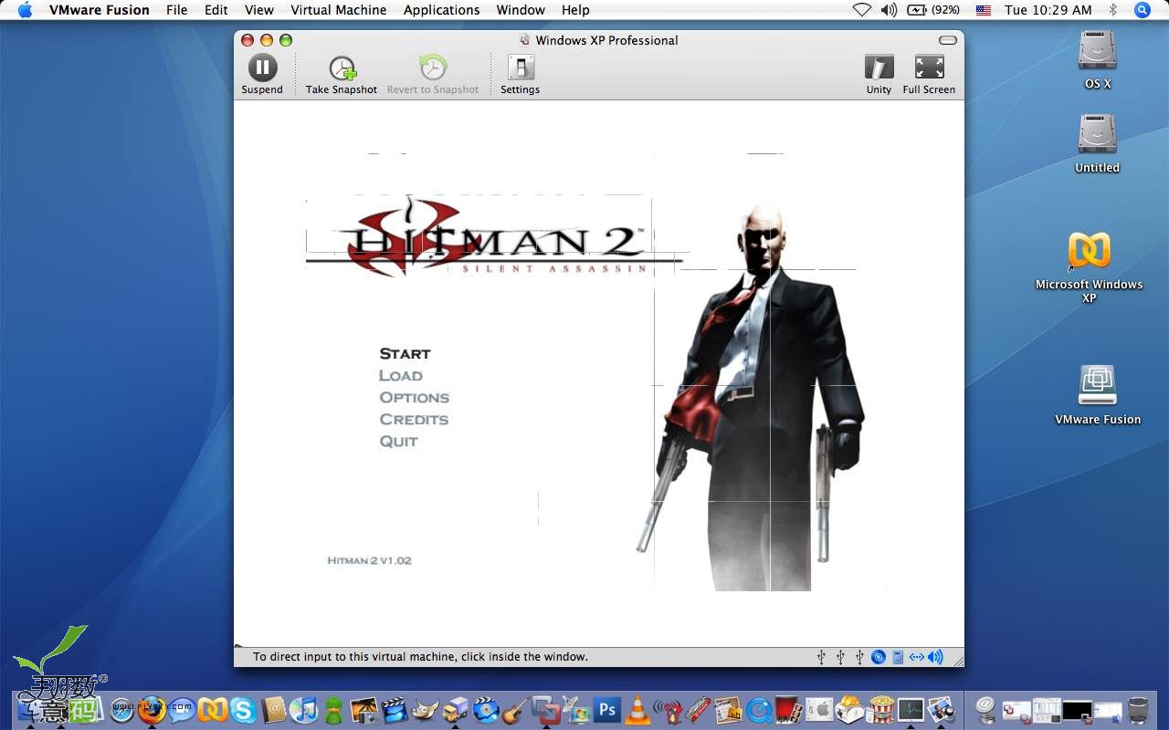Launch Photoshop from the Dock
This screenshot has height=730, width=1169.
pyautogui.click(x=606, y=709)
